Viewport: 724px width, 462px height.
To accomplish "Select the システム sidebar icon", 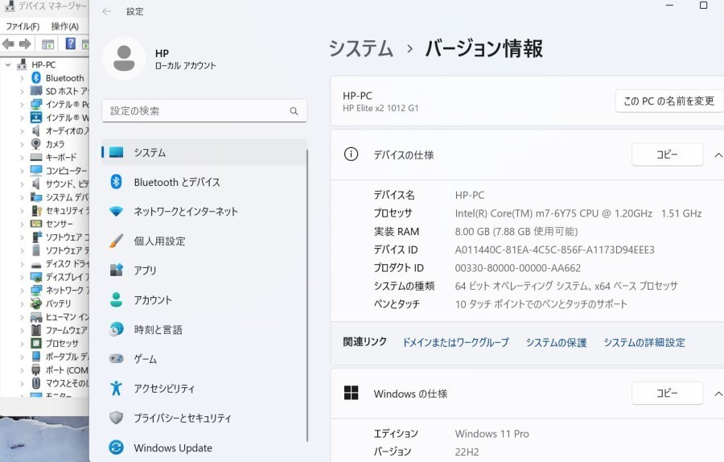I will tap(116, 152).
